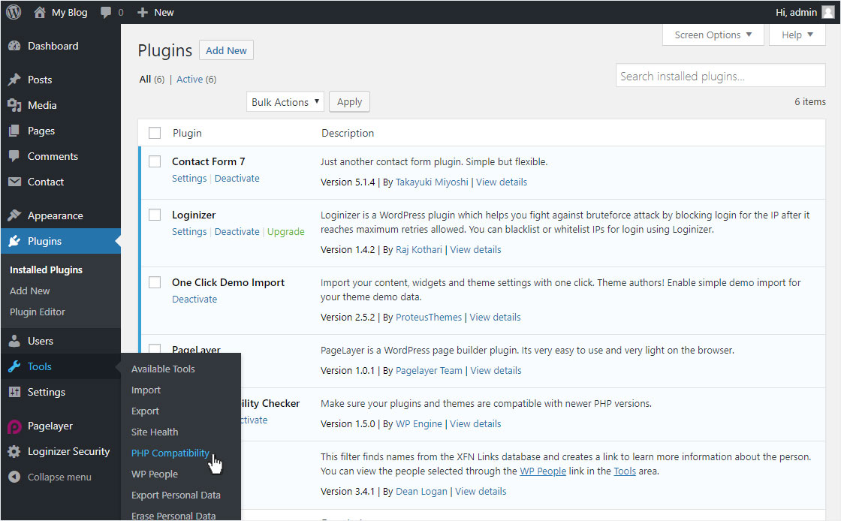Click the Posts pushpin icon
Viewport: 841px width, 521px height.
coord(14,80)
